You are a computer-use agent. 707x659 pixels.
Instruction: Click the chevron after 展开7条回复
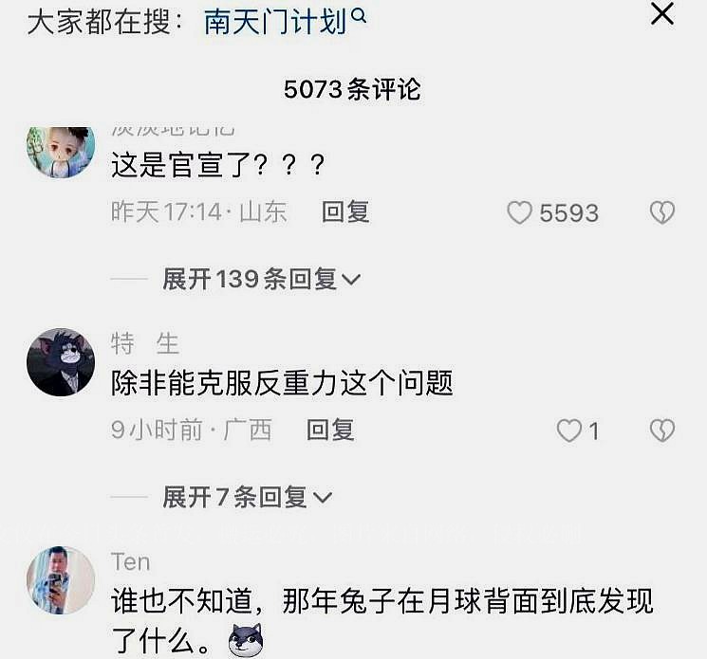323,498
